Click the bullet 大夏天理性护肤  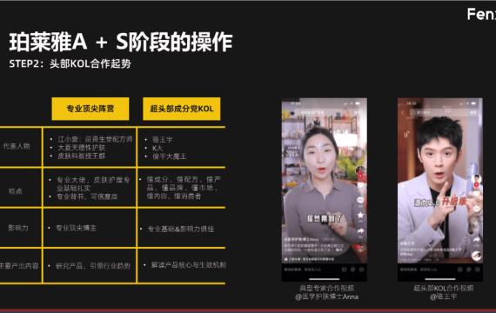point(81,148)
